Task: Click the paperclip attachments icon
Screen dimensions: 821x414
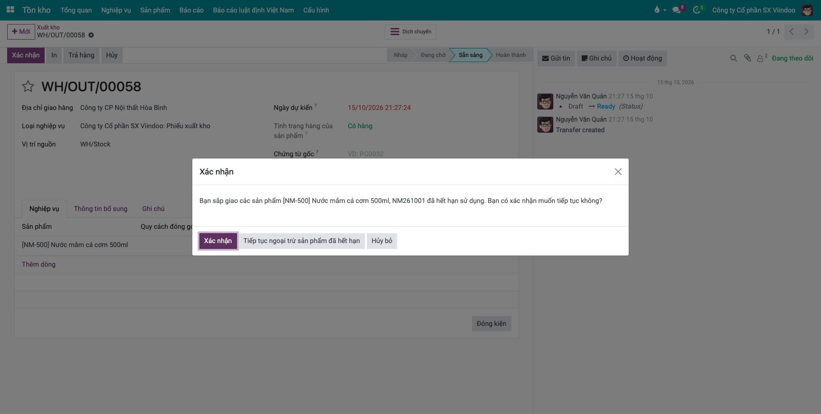Action: pyautogui.click(x=747, y=58)
